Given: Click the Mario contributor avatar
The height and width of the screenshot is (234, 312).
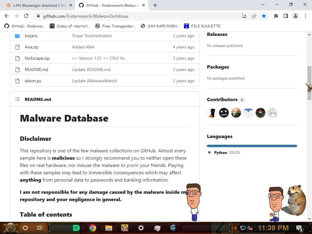Looking at the screenshot, I should click(x=260, y=113).
